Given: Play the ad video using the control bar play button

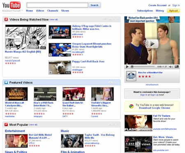Looking at the screenshot, I should tap(127, 67).
